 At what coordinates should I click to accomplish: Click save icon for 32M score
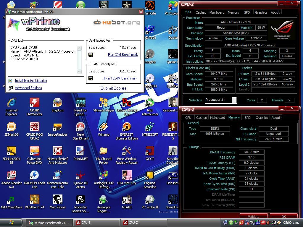click(91, 55)
